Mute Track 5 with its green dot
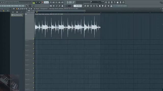This screenshot has height=91, width=163. (x=33, y=58)
